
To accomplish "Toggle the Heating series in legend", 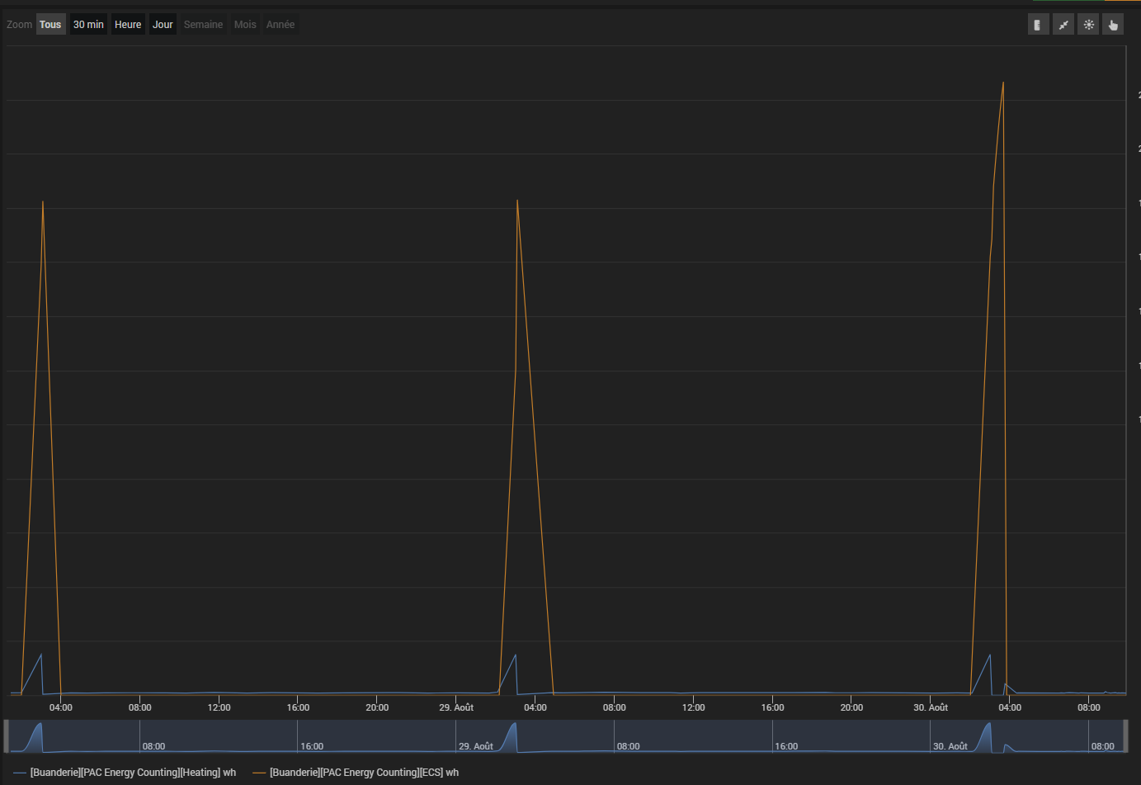I will [133, 773].
